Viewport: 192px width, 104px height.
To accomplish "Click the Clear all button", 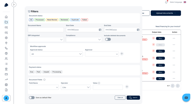I will 120,97.
